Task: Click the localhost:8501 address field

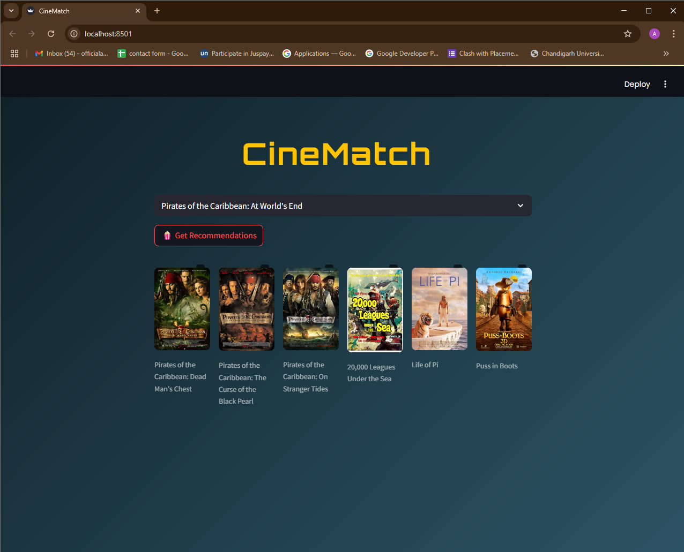Action: click(x=353, y=34)
